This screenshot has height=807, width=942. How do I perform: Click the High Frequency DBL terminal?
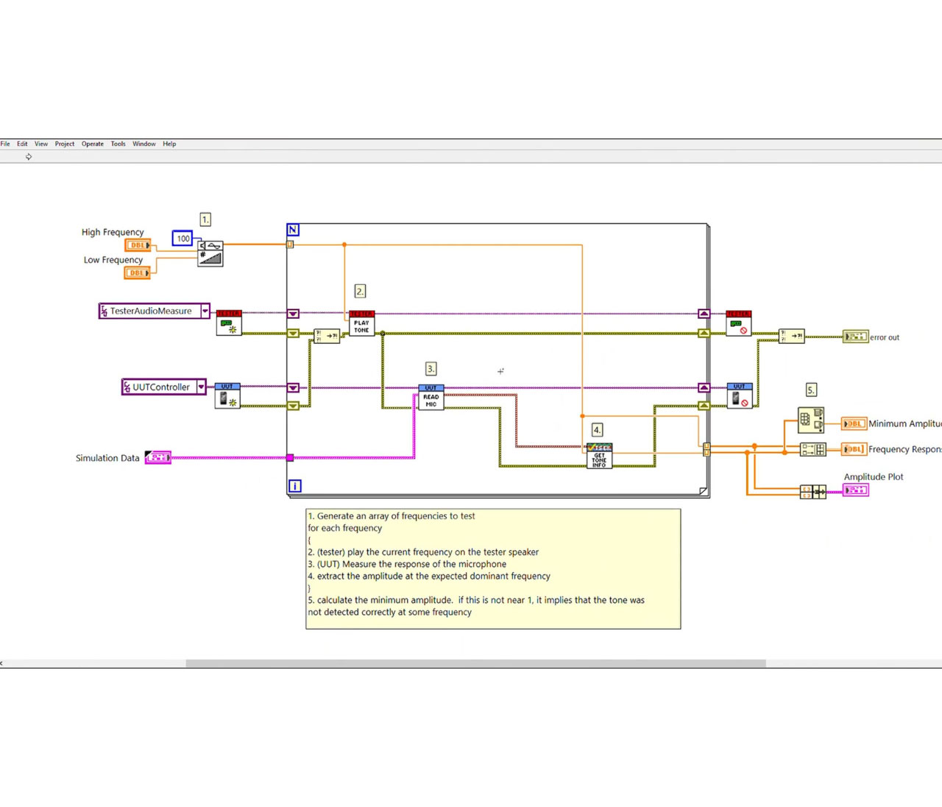click(x=138, y=245)
